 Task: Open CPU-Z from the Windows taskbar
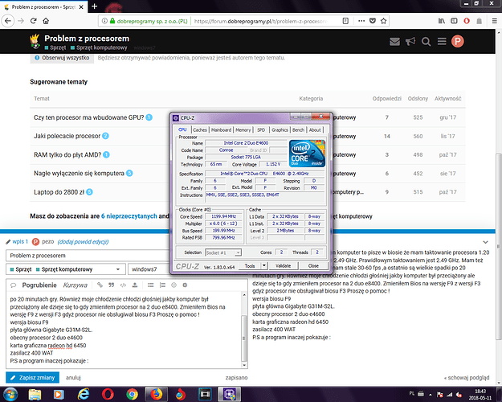229,394
